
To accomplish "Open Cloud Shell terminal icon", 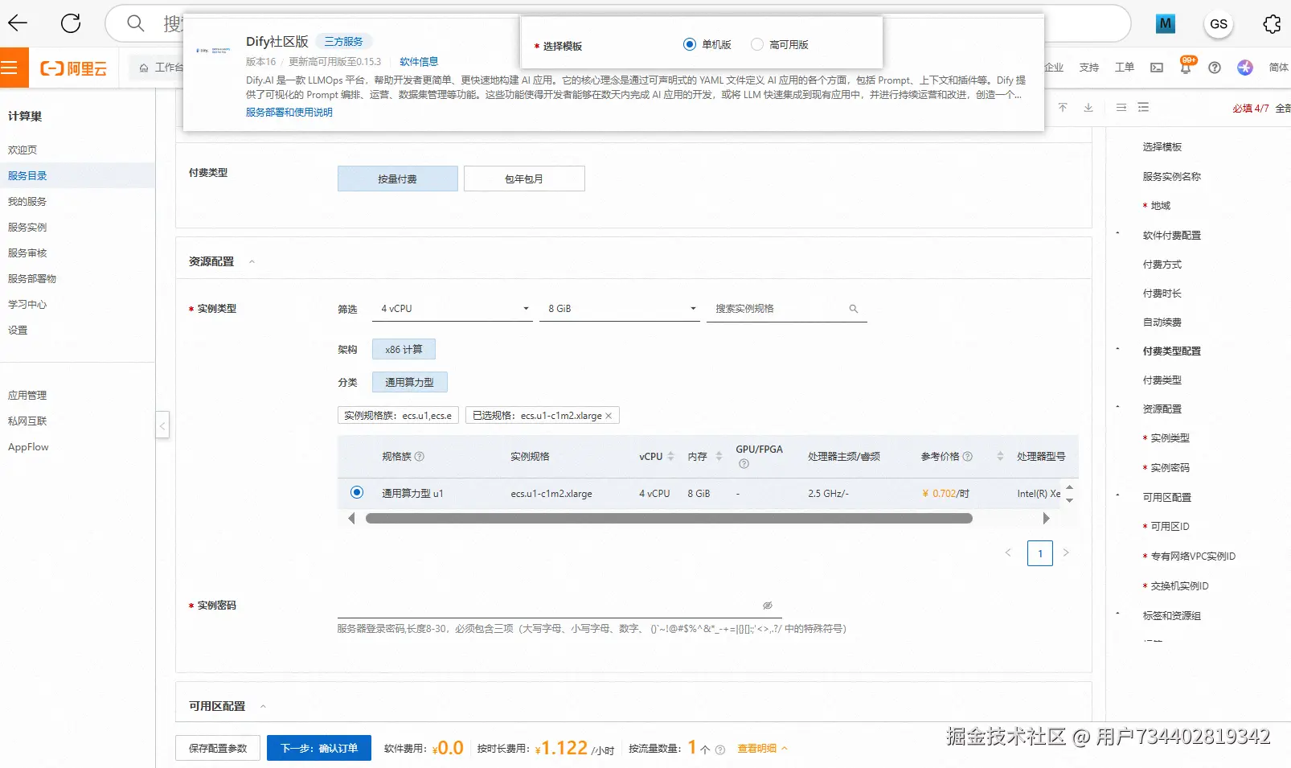I will point(1157,68).
